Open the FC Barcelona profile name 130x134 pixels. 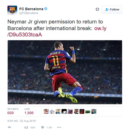[31, 9]
